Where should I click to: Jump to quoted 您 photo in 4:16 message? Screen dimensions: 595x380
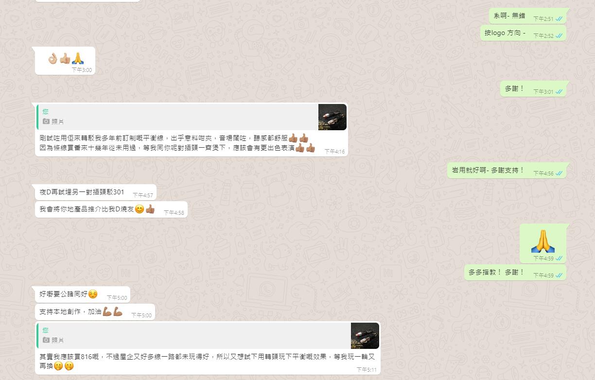click(x=192, y=117)
